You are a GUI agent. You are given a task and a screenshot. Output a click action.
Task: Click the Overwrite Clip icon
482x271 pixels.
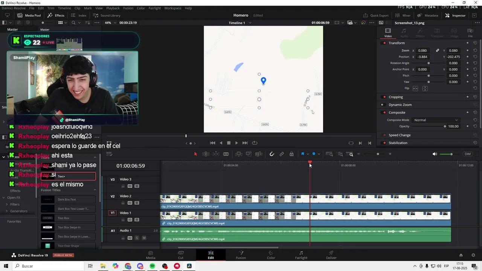(x=249, y=154)
